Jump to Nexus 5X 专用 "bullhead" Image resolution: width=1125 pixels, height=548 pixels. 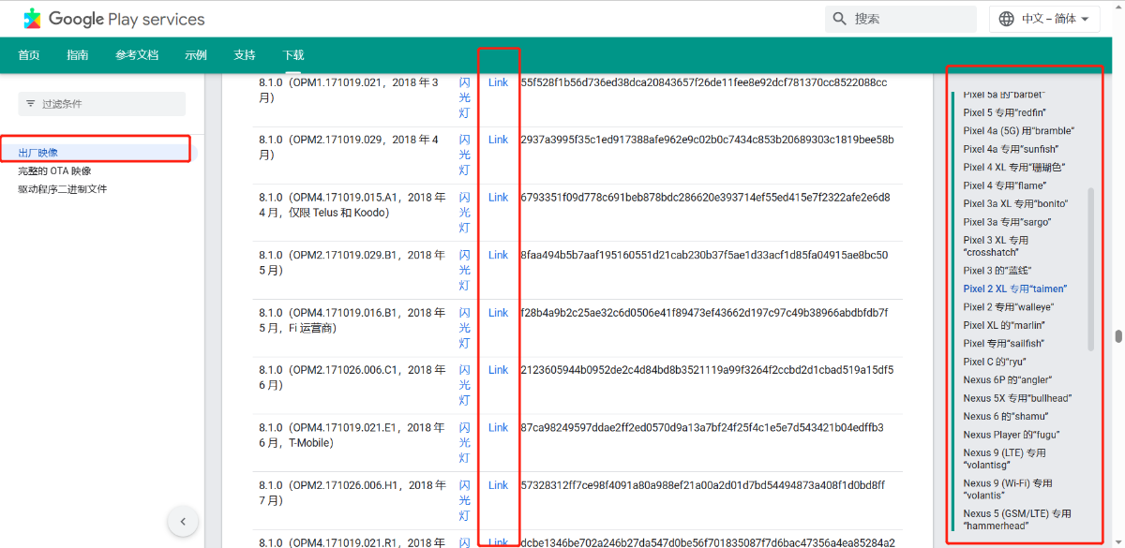(1017, 398)
